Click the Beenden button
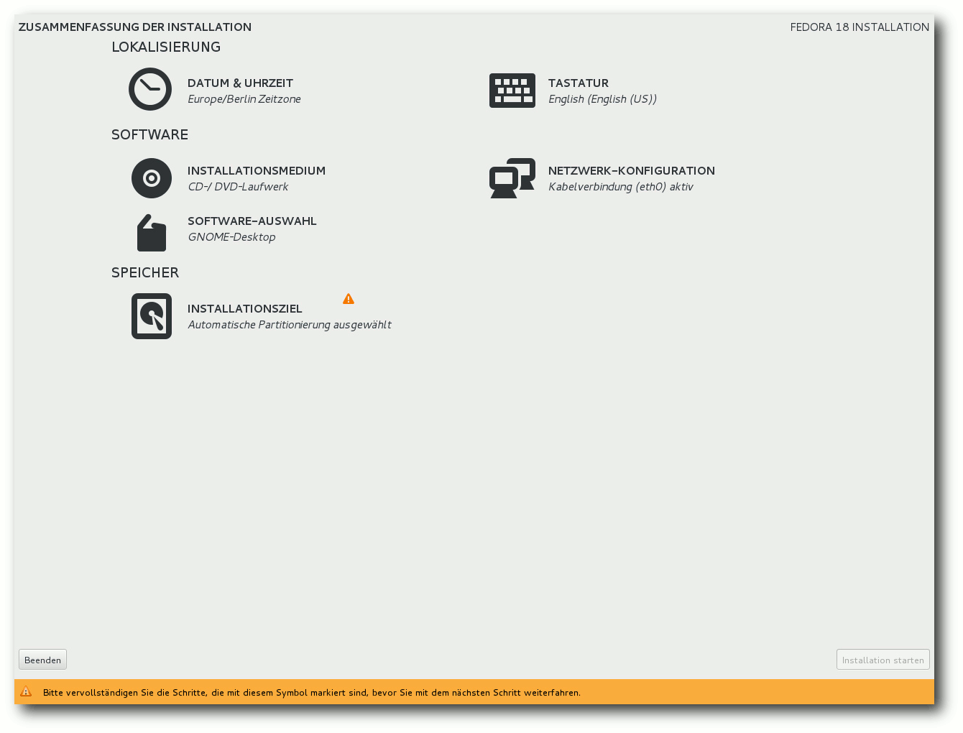Screen dimensions: 963x733 tap(42, 660)
